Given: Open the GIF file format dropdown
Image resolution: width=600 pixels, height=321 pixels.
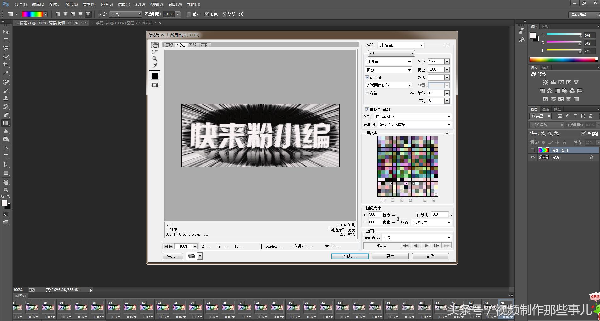Looking at the screenshot, I should (x=391, y=53).
